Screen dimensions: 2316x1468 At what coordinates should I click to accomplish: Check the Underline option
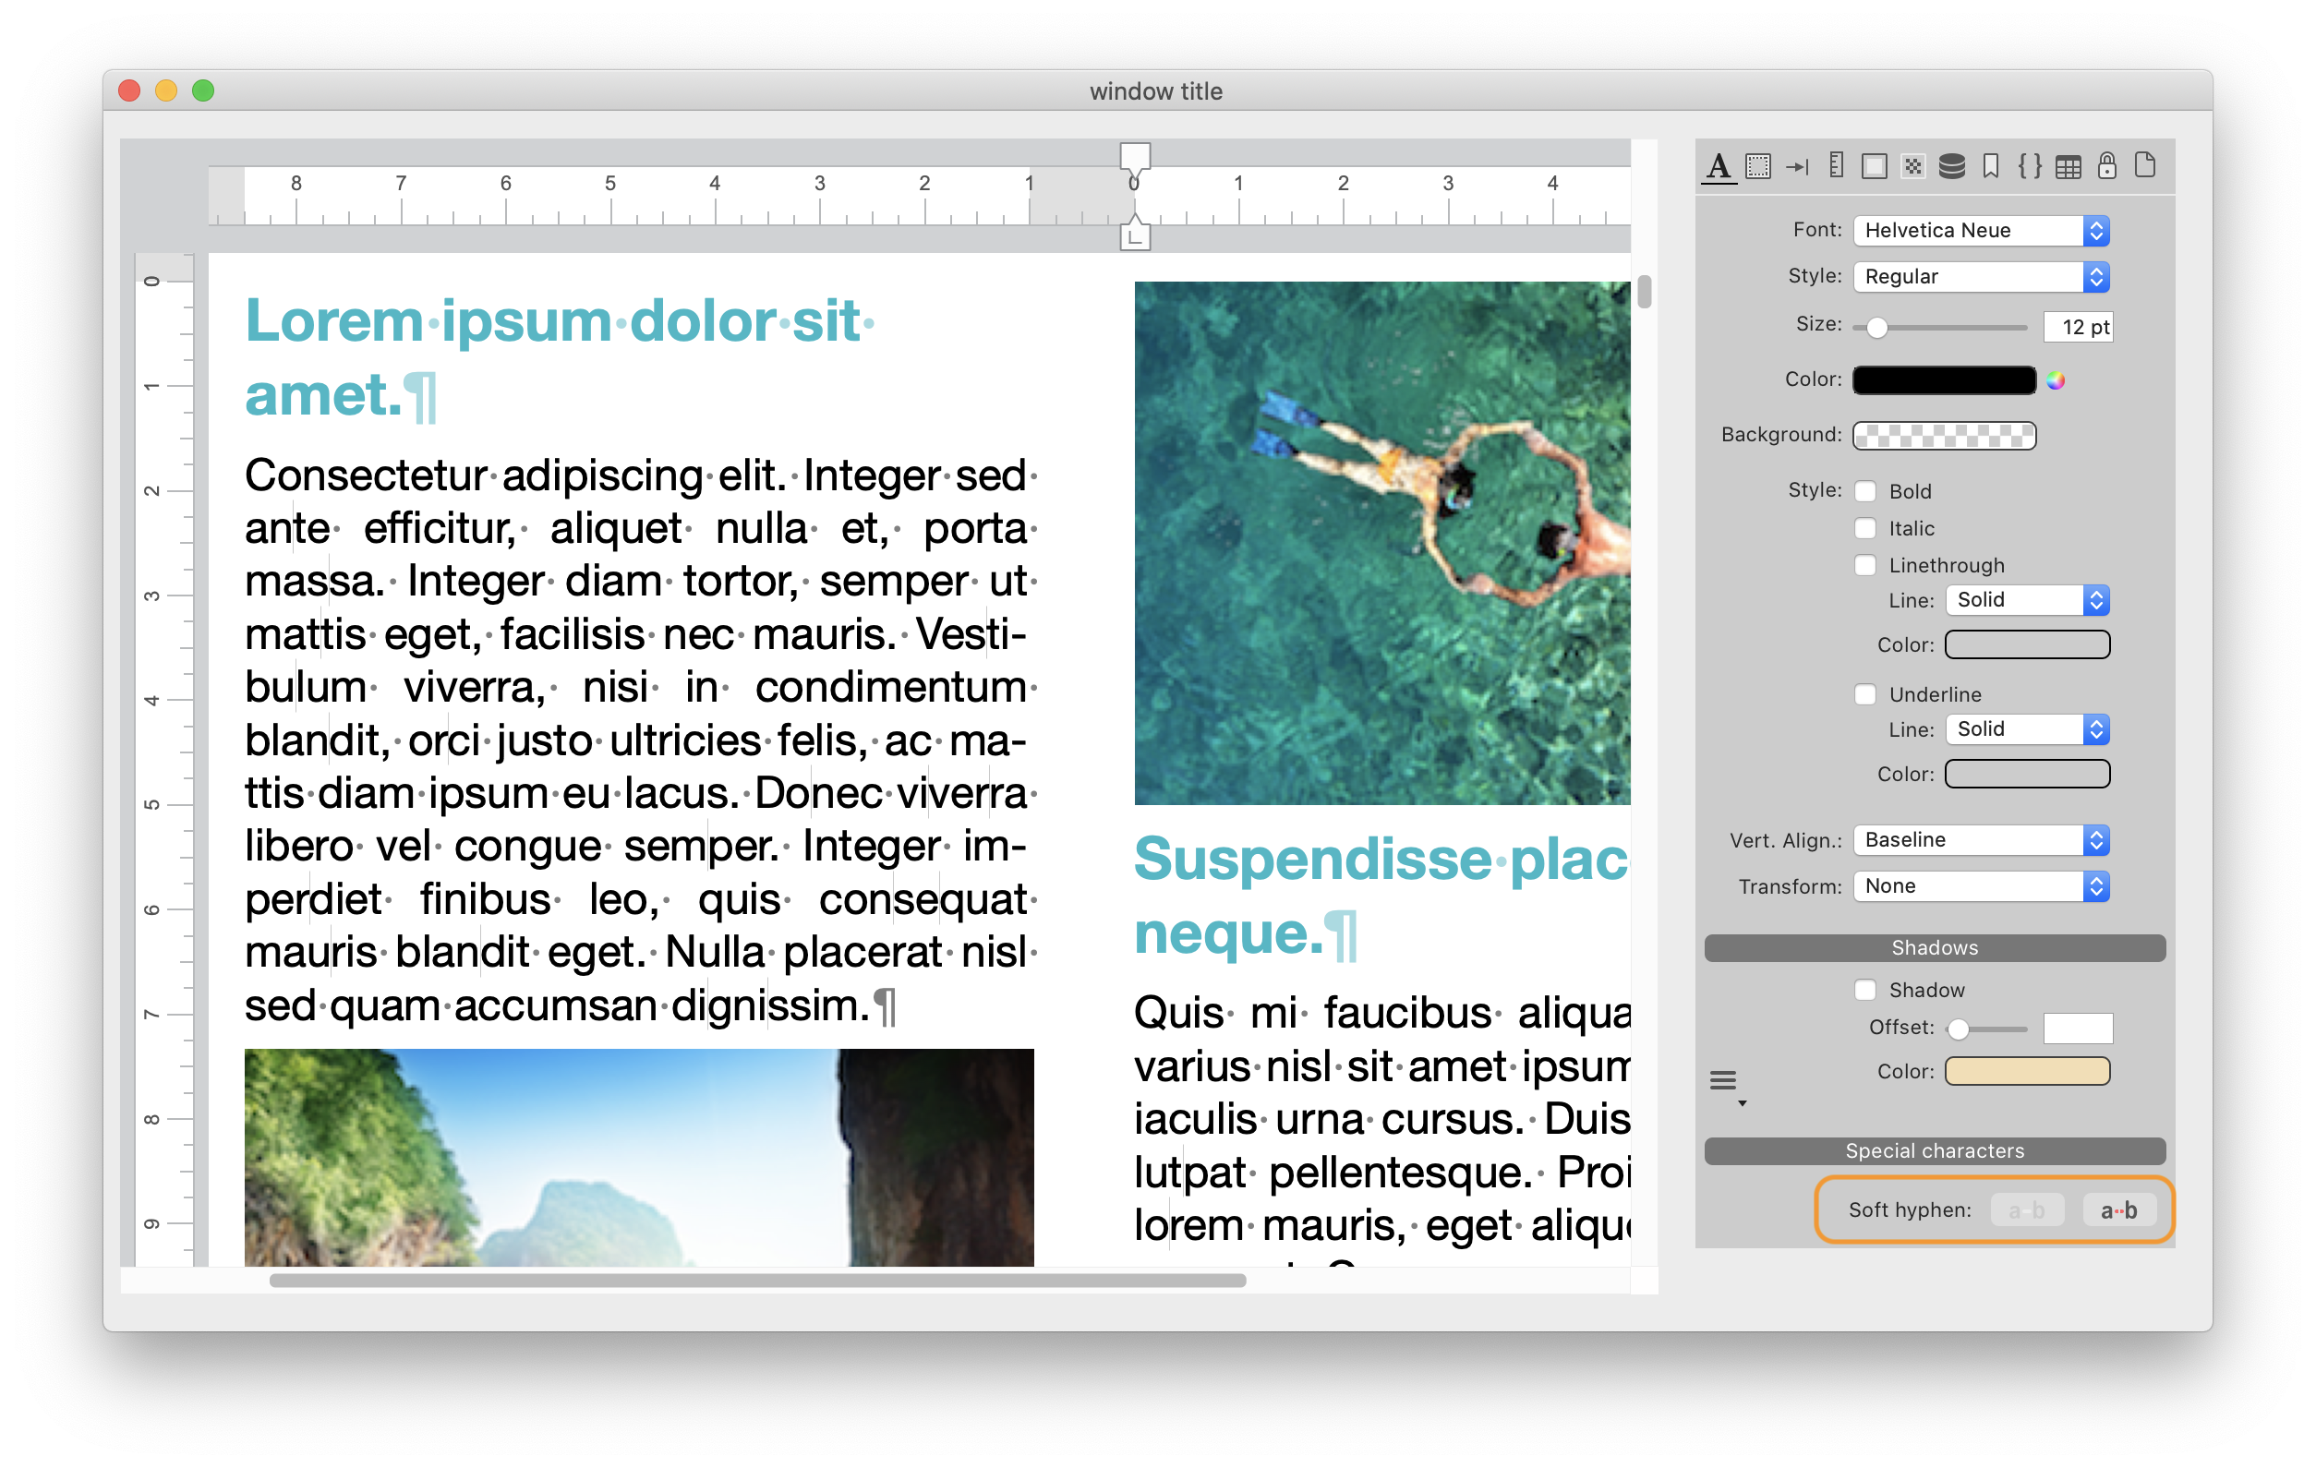(x=1865, y=694)
